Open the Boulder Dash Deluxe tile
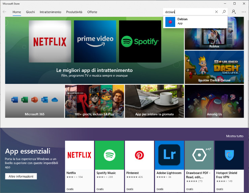 click(214, 67)
